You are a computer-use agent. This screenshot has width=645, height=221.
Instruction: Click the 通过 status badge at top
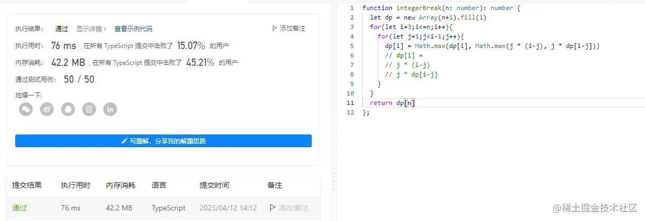click(62, 29)
